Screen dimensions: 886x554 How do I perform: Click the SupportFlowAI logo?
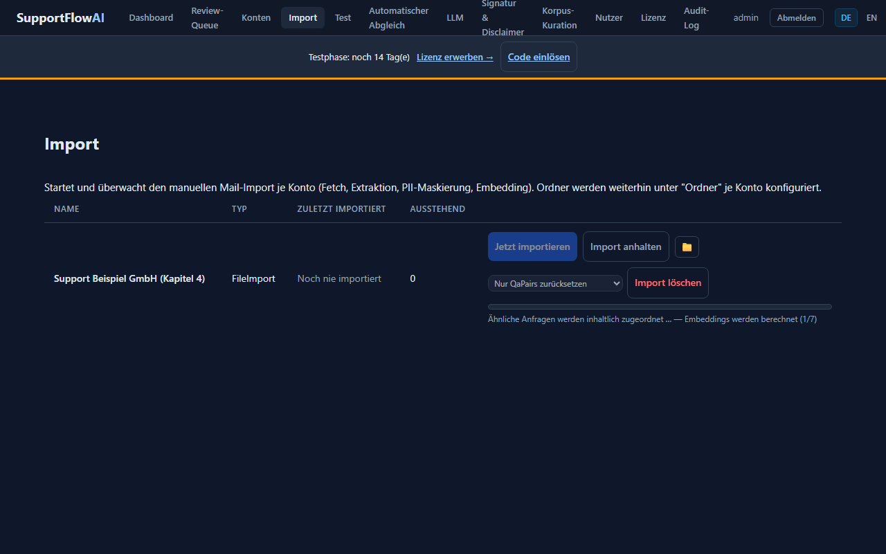pyautogui.click(x=60, y=17)
